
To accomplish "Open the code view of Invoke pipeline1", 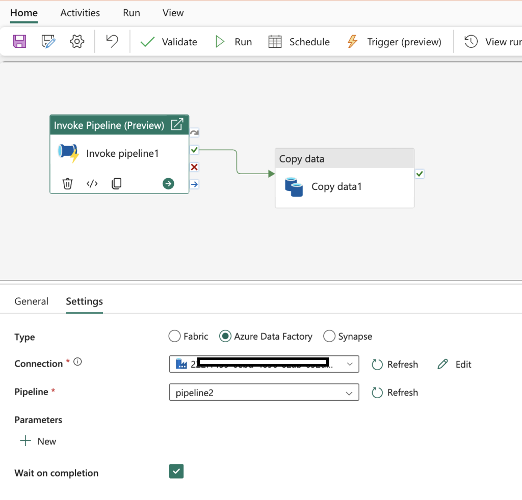I will [92, 183].
